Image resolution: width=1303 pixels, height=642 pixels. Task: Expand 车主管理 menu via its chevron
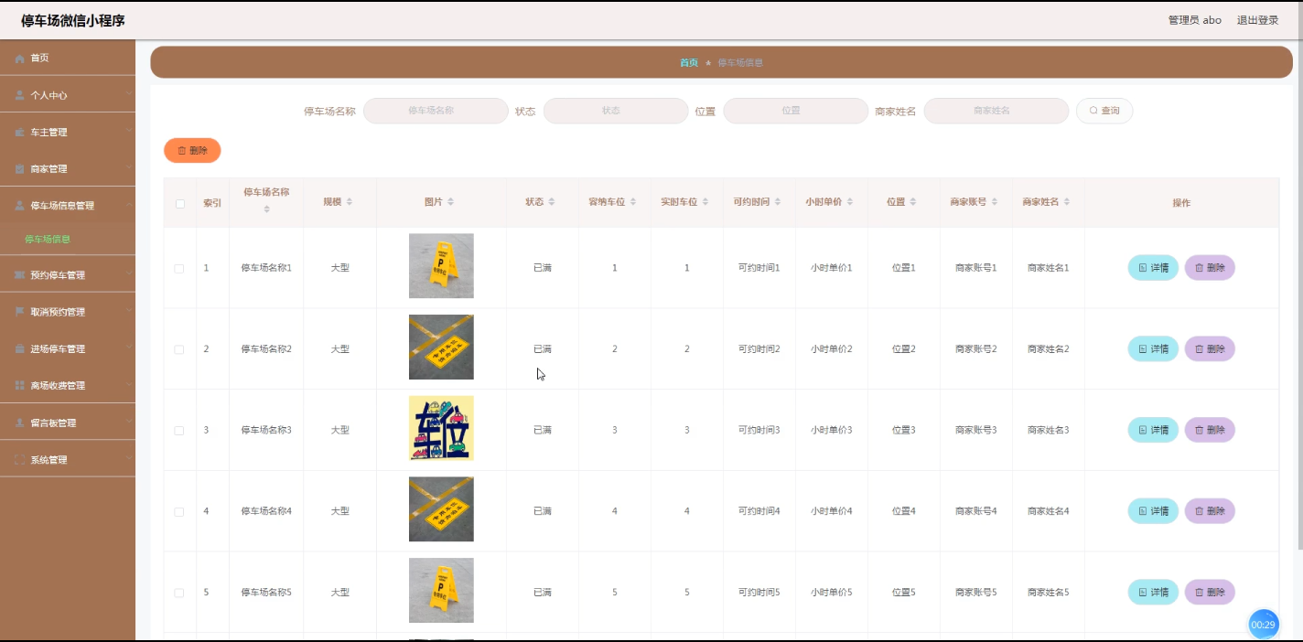(129, 132)
